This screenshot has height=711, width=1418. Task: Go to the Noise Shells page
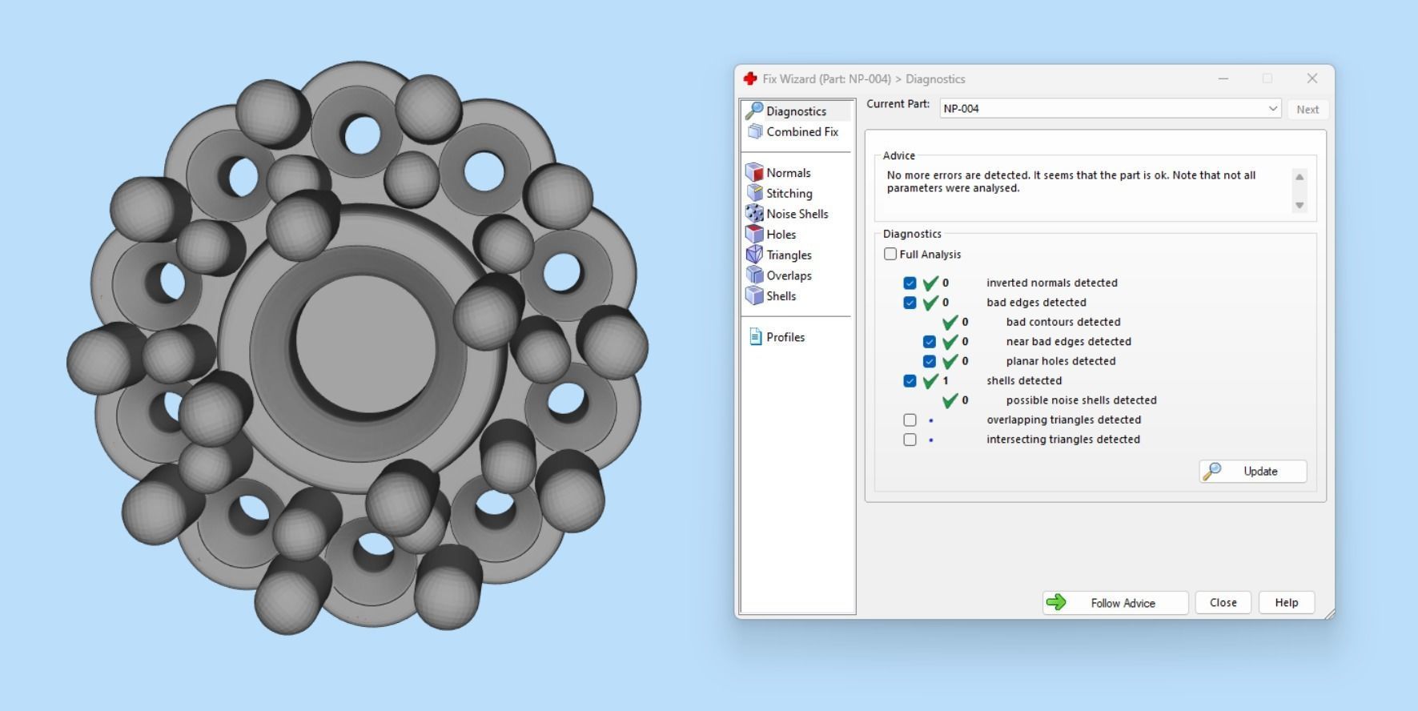click(x=797, y=214)
